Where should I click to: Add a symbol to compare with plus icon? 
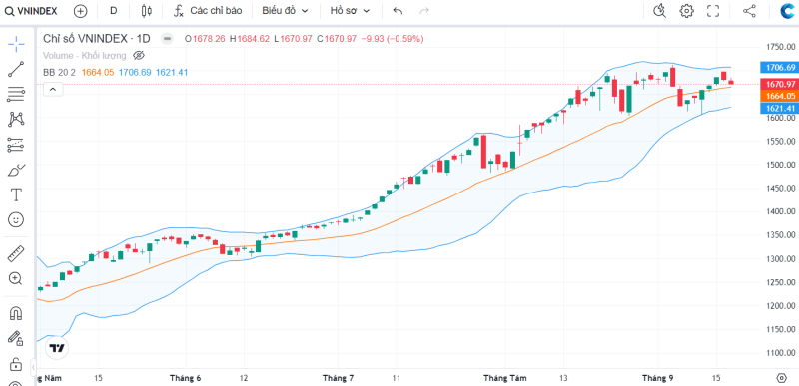click(x=80, y=11)
